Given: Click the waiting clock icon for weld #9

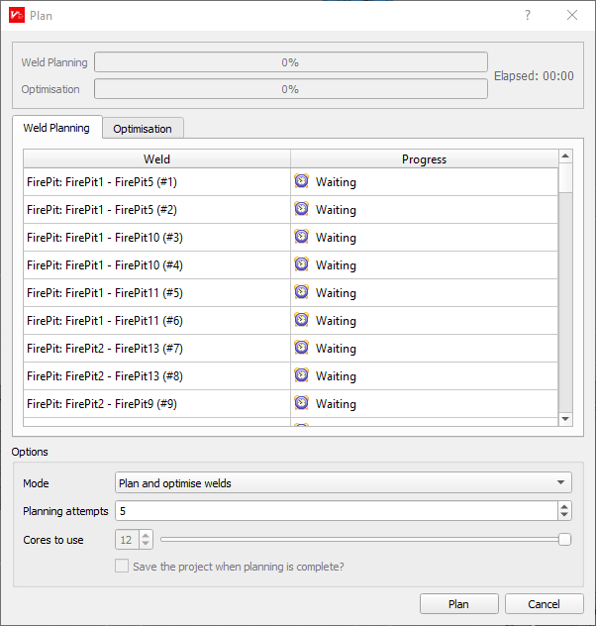Looking at the screenshot, I should (302, 403).
